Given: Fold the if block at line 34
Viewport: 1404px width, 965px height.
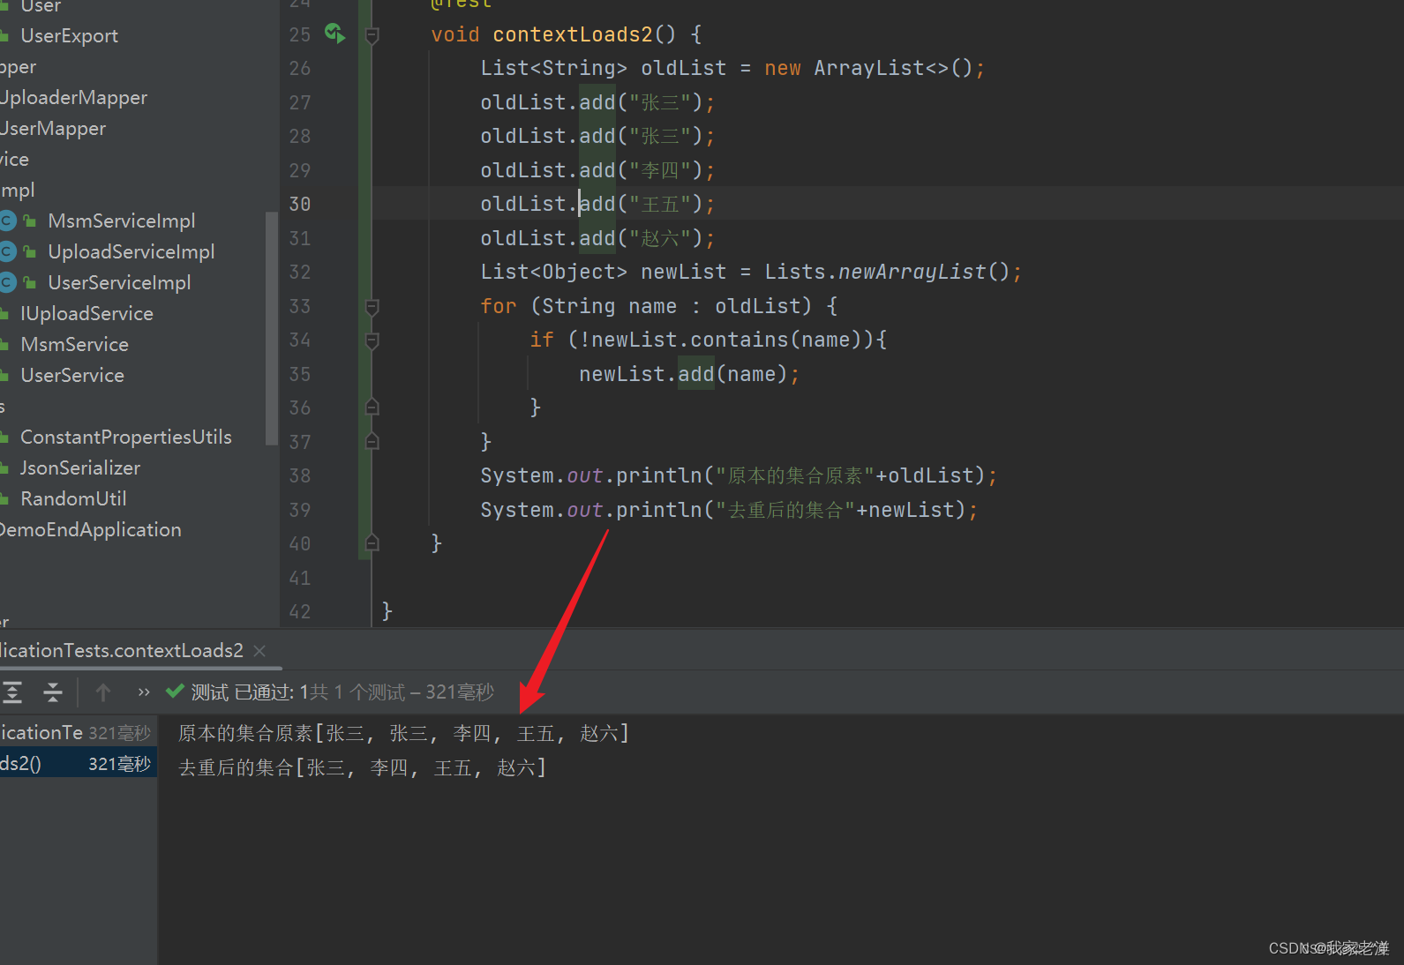Looking at the screenshot, I should pyautogui.click(x=372, y=340).
